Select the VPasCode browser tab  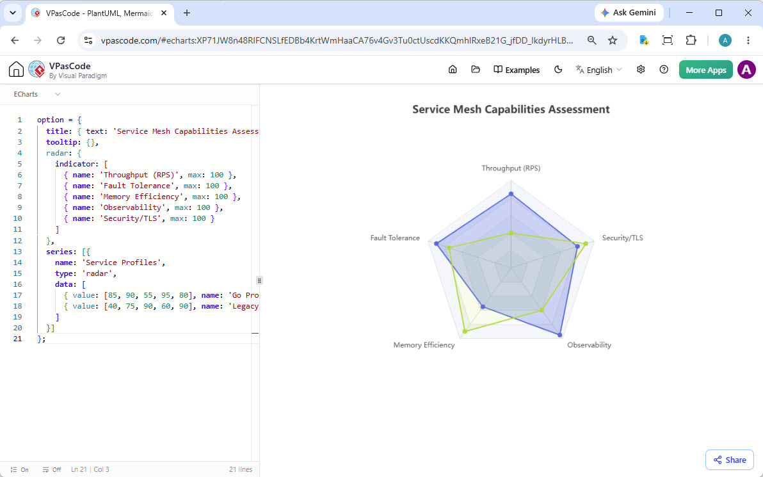coord(99,13)
